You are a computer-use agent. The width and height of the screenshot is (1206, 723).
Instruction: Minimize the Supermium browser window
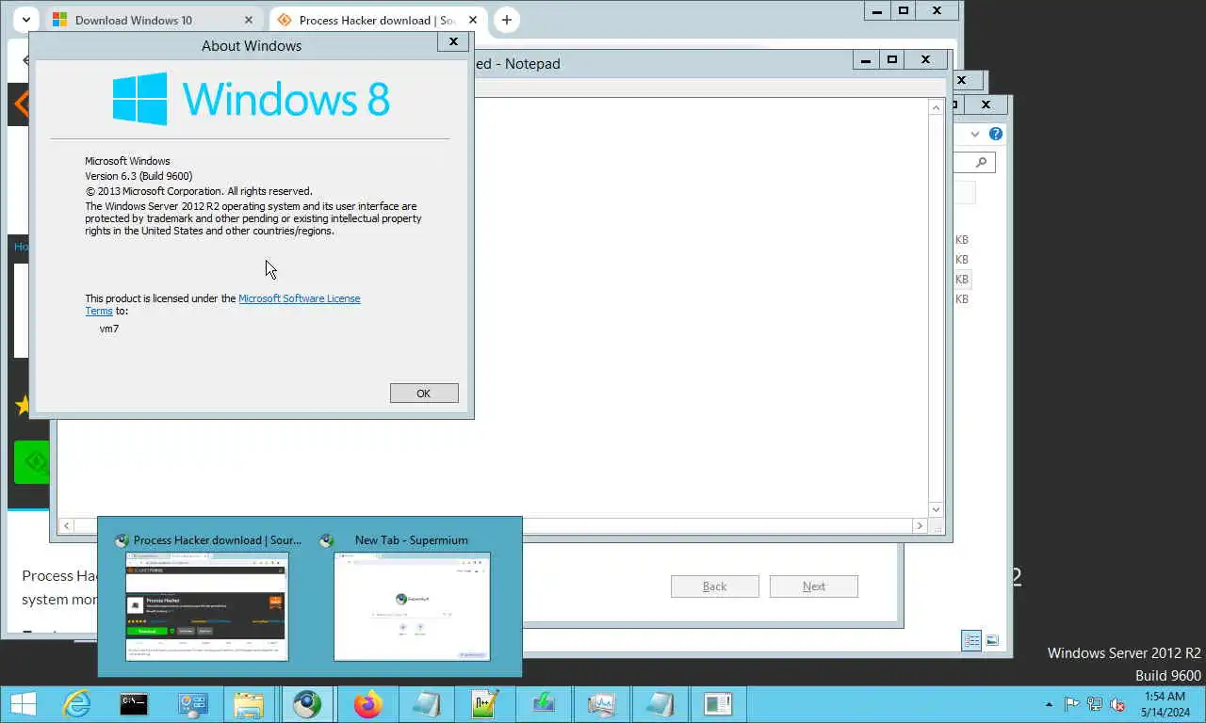tap(877, 11)
